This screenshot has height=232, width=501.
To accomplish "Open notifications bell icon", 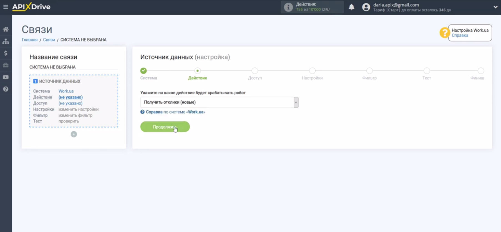I will (351, 7).
